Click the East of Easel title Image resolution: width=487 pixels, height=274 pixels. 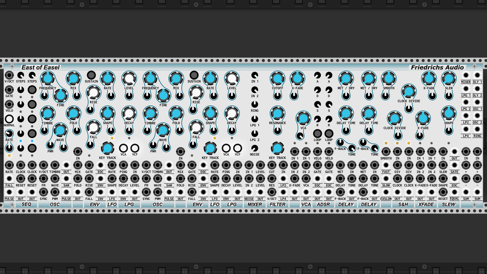pyautogui.click(x=40, y=67)
